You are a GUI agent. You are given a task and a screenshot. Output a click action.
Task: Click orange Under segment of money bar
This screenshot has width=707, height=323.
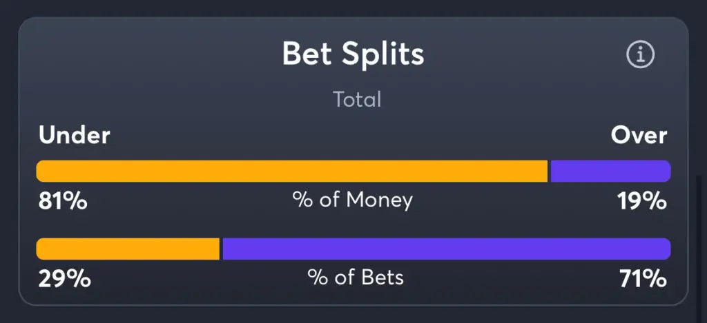(292, 171)
